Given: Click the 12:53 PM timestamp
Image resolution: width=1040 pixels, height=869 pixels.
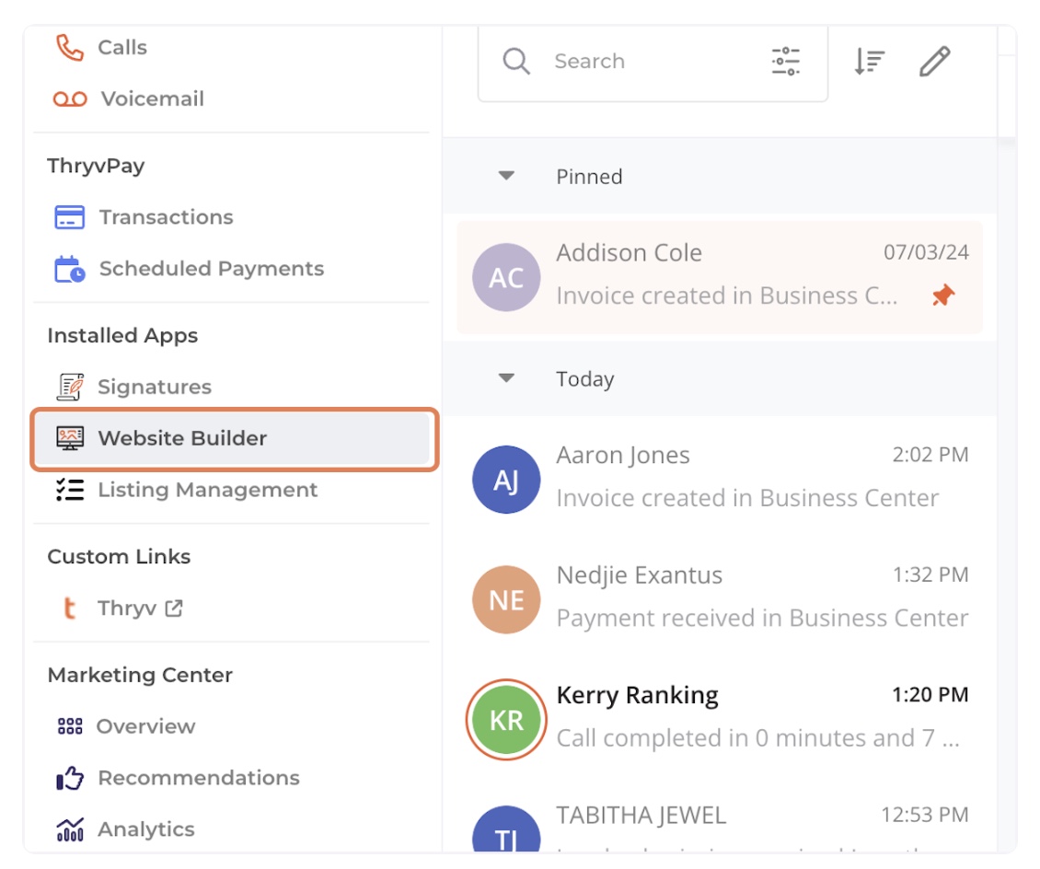Looking at the screenshot, I should [925, 815].
